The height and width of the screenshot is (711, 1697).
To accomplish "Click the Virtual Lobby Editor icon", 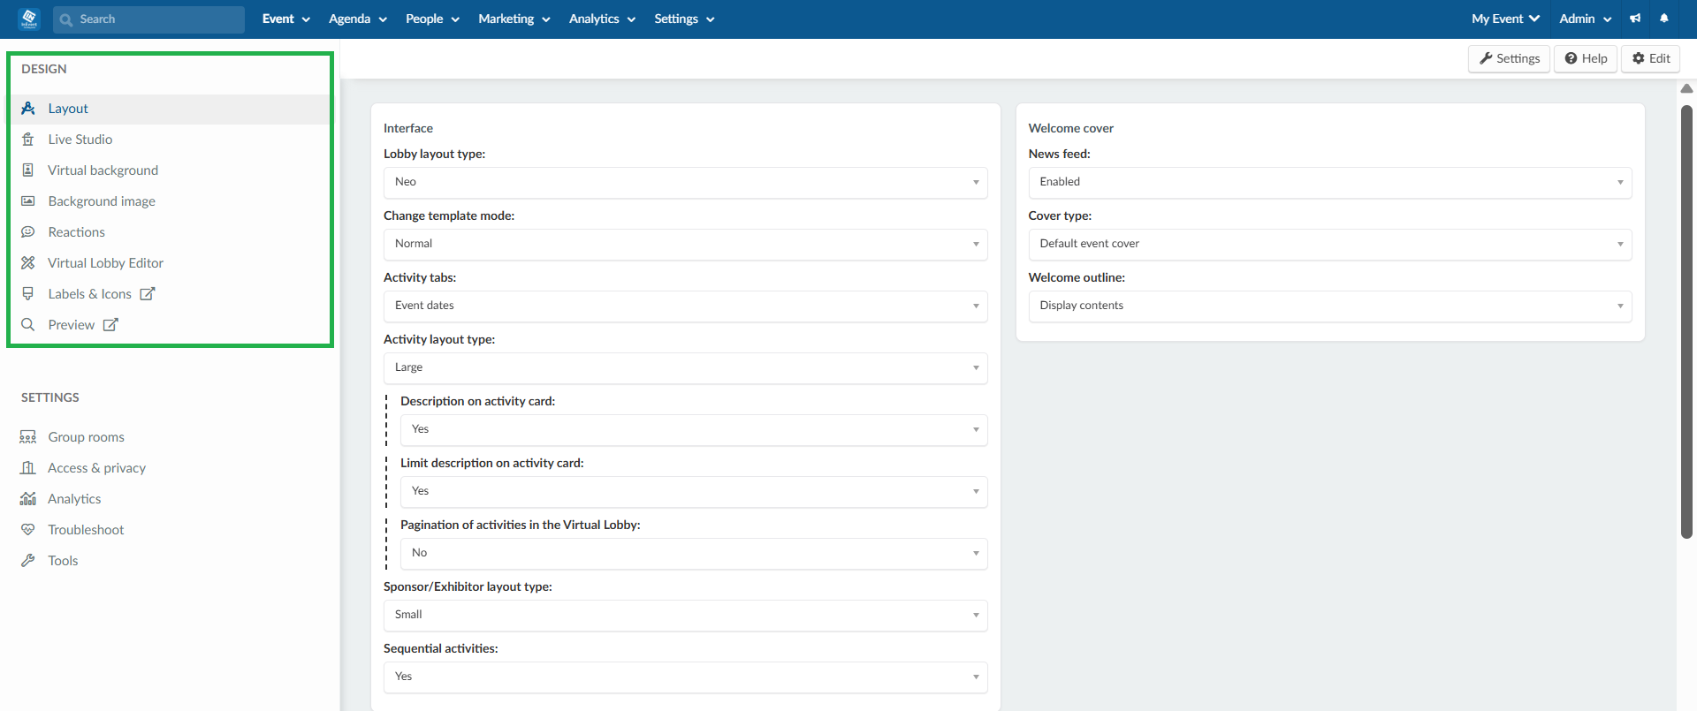I will (x=28, y=263).
